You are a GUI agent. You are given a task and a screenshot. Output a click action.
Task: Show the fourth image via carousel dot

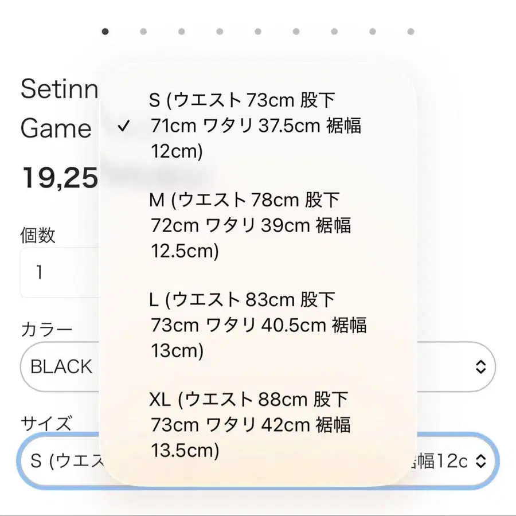tap(220, 32)
